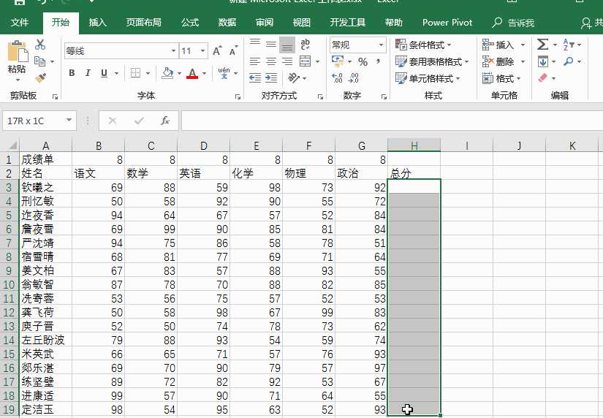Open number dialog launcher in 数字 group
The width and height of the screenshot is (603, 418).
pos(384,97)
